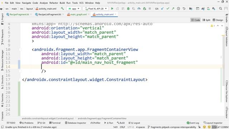
Task: Click Attach Debugger to Android Process icon
Action: coord(145,9)
